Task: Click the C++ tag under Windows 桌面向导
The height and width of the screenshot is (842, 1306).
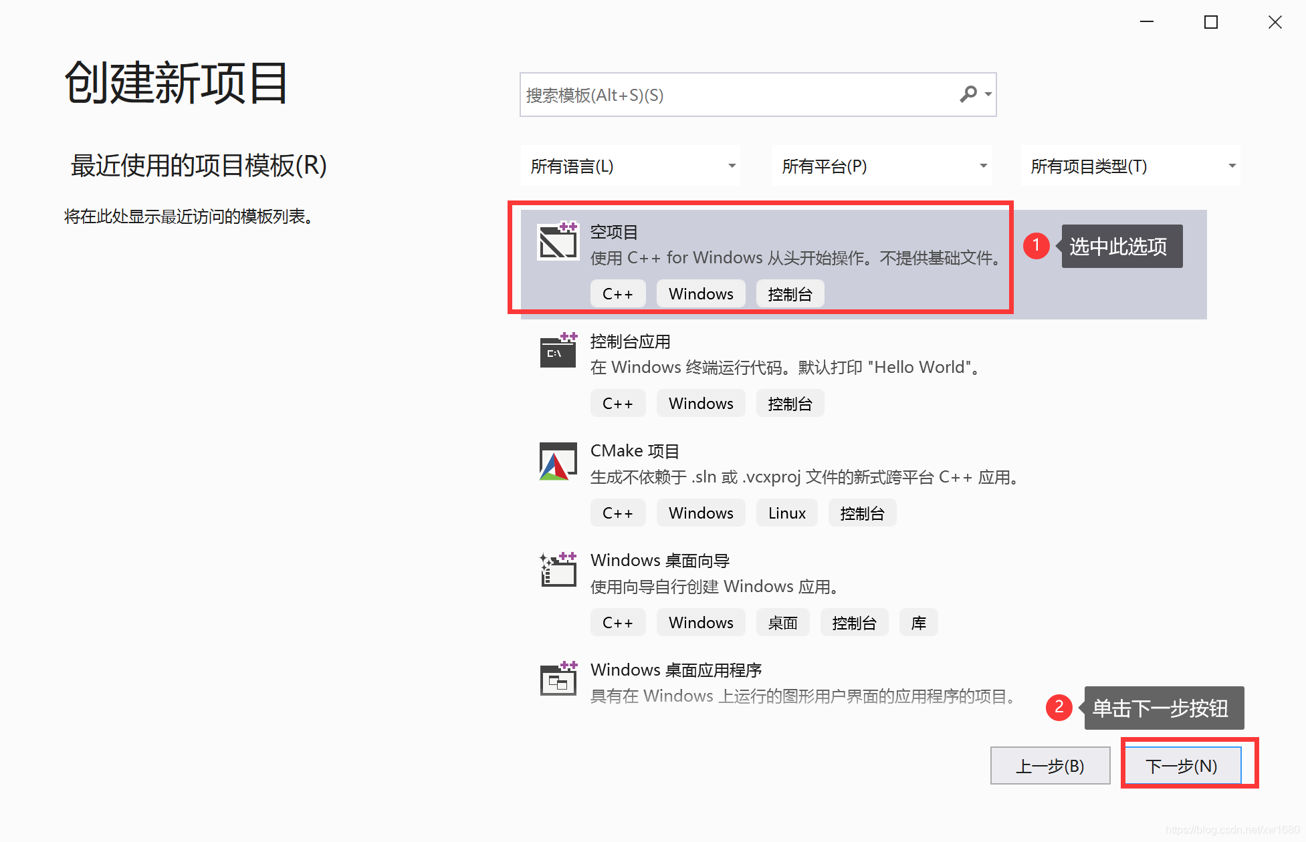Action: [x=618, y=623]
